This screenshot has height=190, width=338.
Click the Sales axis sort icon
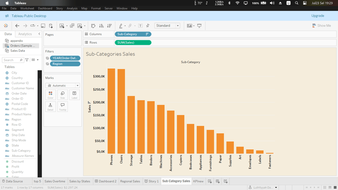[89, 102]
